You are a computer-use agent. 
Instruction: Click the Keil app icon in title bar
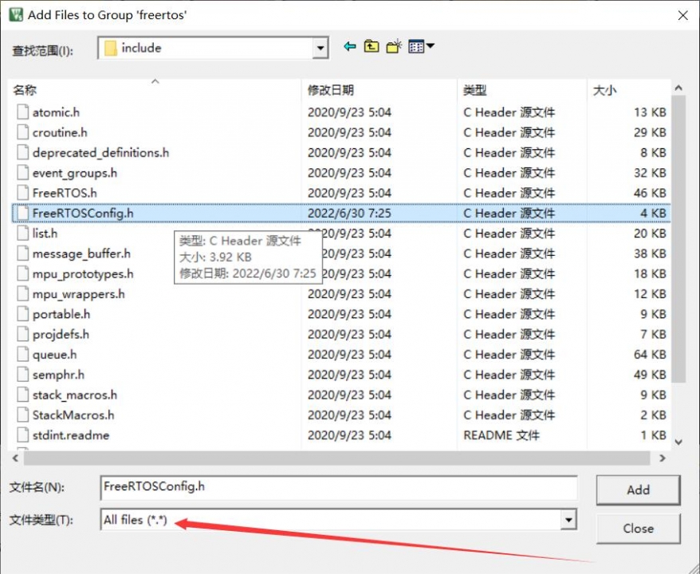coord(16,14)
